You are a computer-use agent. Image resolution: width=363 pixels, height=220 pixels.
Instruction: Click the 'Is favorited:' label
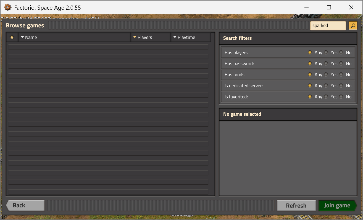click(236, 97)
